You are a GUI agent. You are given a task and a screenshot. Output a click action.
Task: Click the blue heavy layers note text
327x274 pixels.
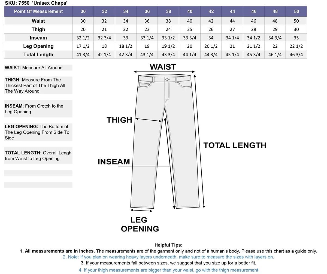[x=168, y=257]
